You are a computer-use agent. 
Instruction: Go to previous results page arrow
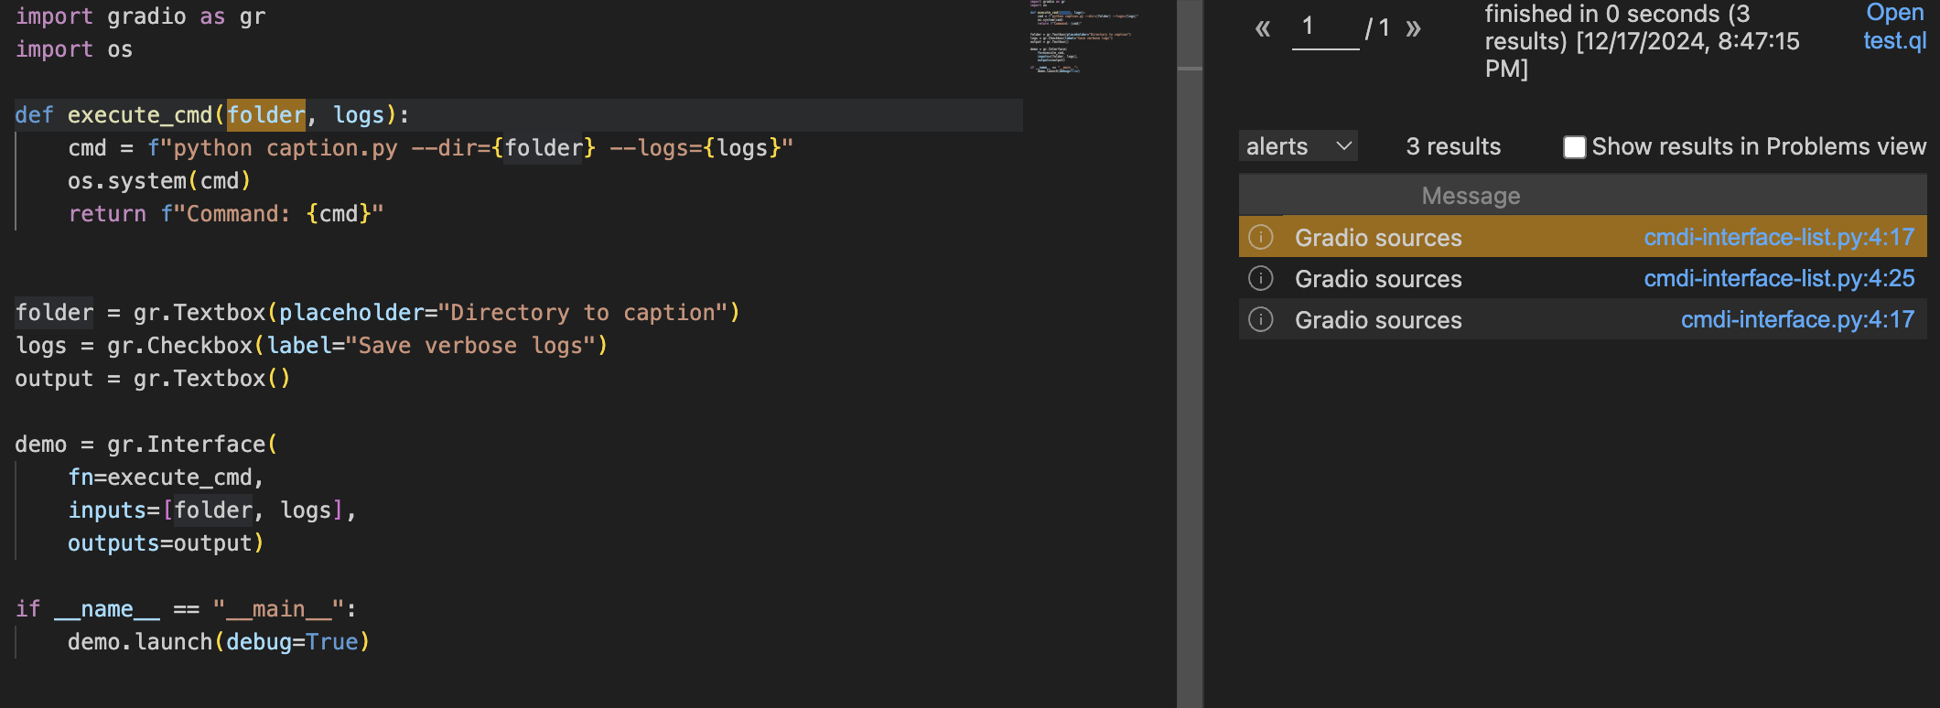1263,28
